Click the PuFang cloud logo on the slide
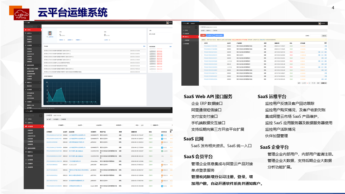345x194 pixels. click(x=21, y=14)
